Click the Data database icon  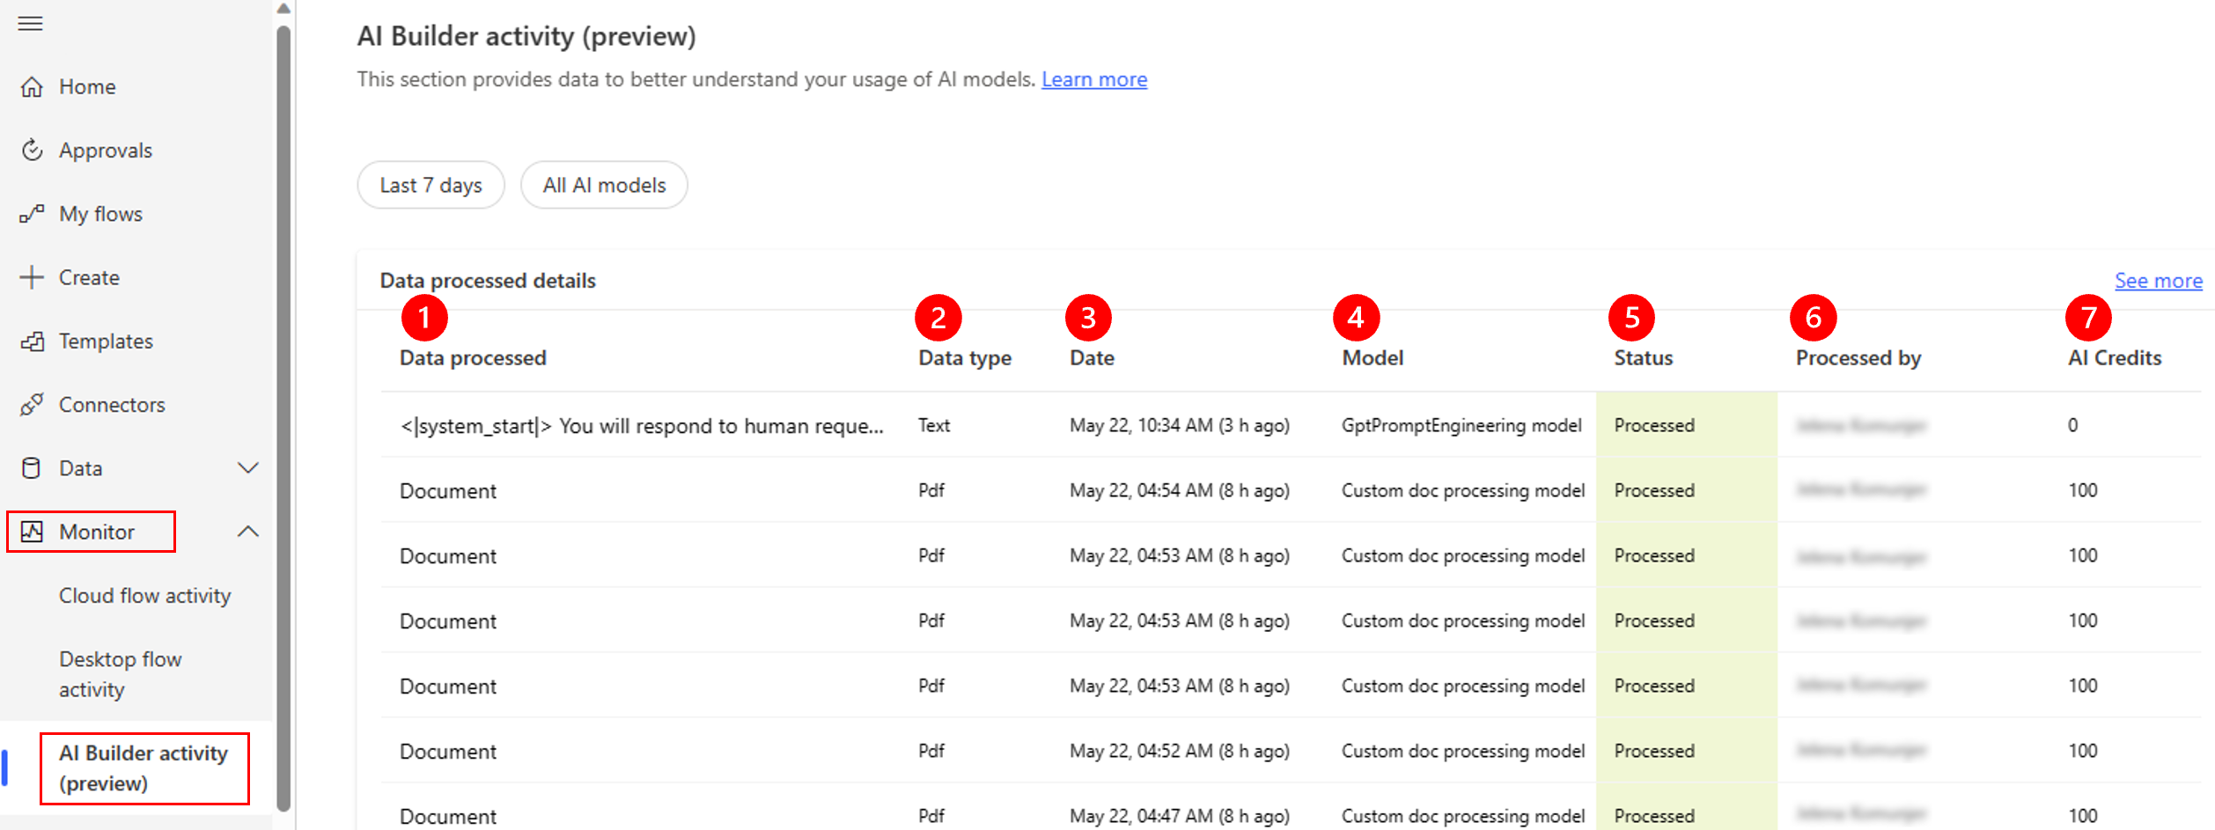(32, 468)
